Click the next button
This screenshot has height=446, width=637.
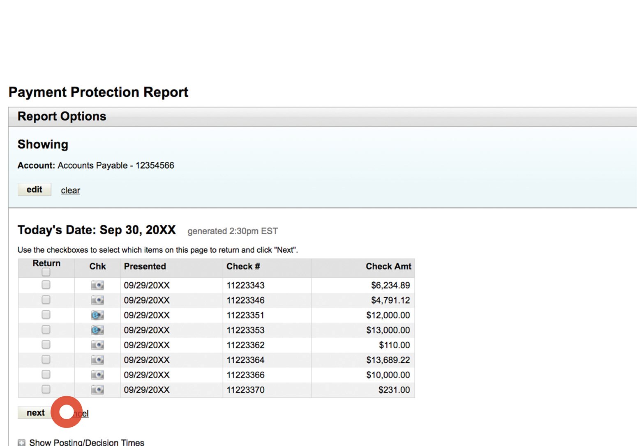click(x=35, y=412)
